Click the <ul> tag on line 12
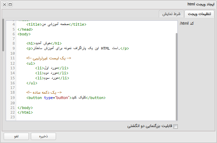The width and height of the screenshot is (217, 143). pyautogui.click(x=31, y=63)
